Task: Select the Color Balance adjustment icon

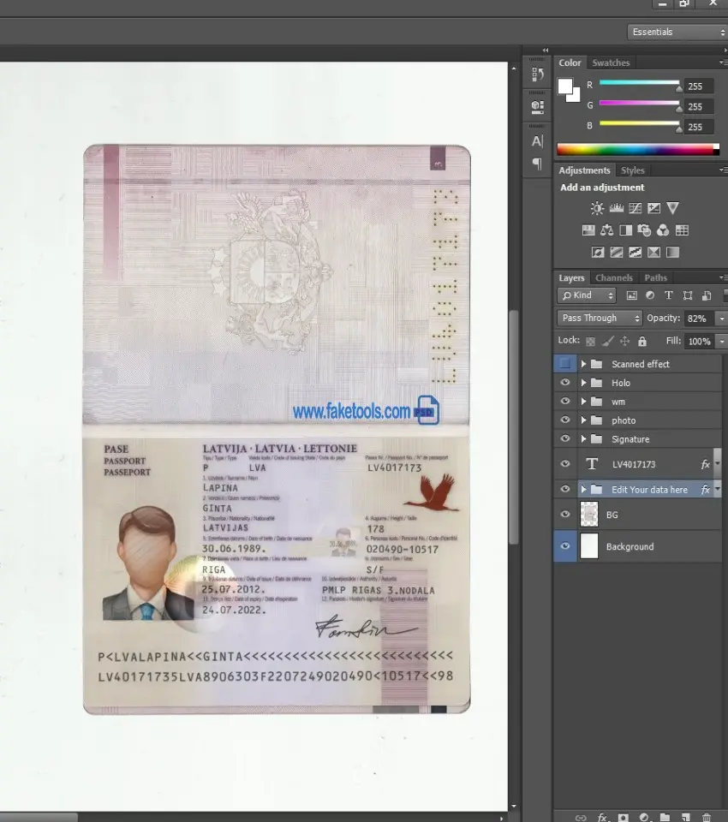Action: pyautogui.click(x=607, y=230)
